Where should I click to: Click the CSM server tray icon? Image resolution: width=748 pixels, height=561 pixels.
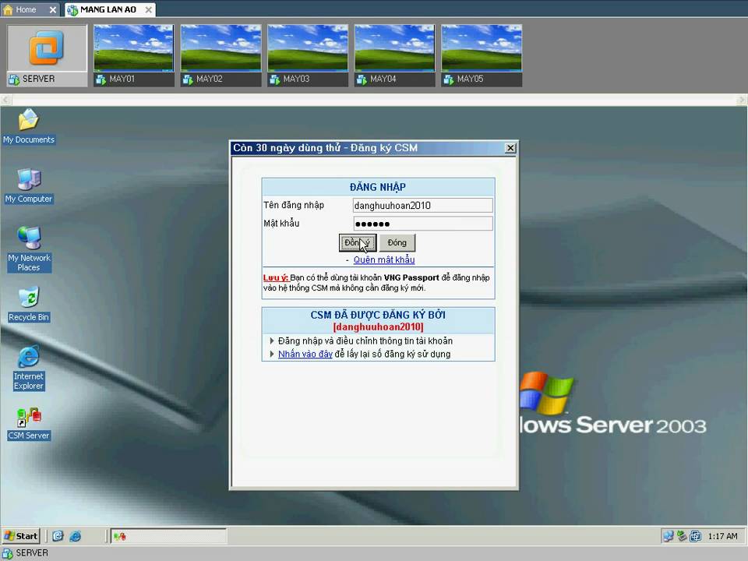tap(683, 536)
